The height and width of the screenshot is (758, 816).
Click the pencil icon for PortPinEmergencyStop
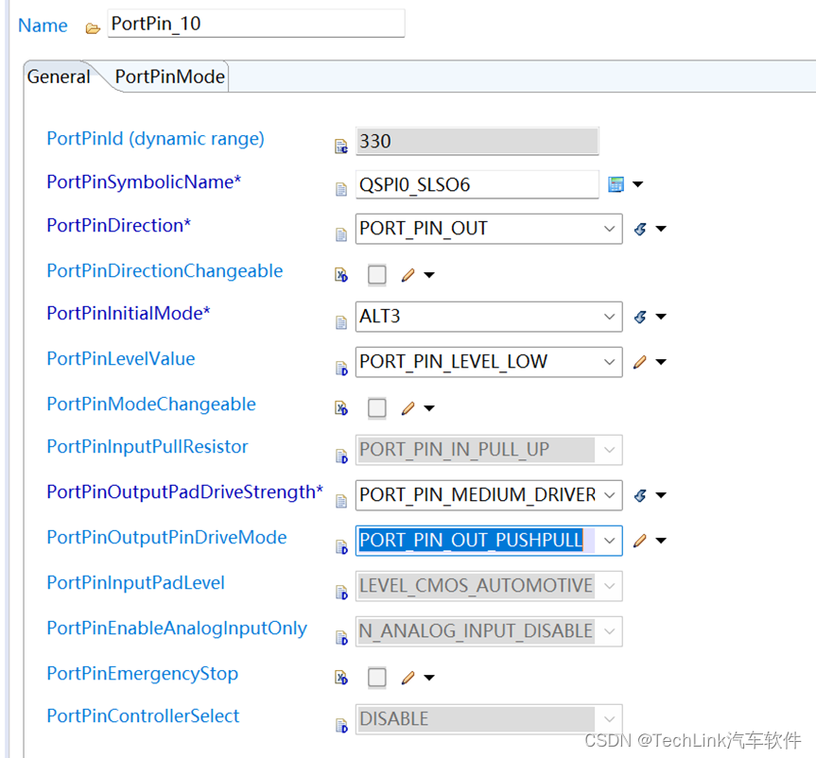point(408,678)
